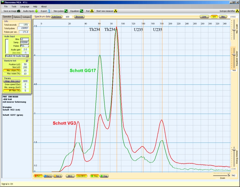Toggle the BaseLine test checkbox
This screenshot has width=240, height=187.
click(27, 61)
